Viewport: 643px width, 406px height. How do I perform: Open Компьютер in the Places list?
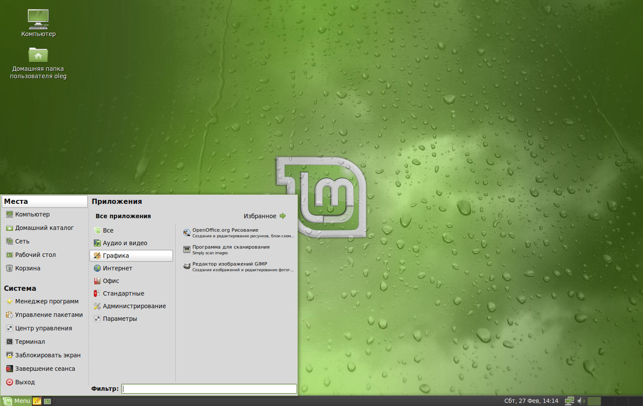(44, 214)
